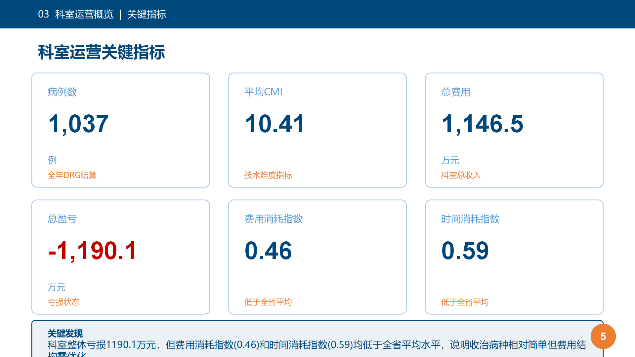Select the value 10.41
Screen dimensions: 635x357
(275, 124)
